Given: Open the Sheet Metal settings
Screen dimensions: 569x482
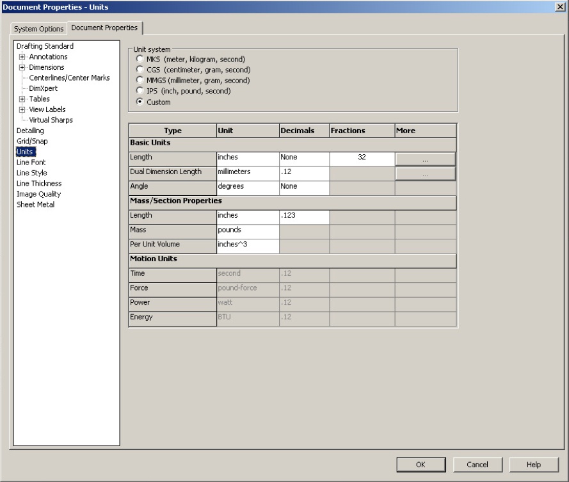Looking at the screenshot, I should click(35, 204).
